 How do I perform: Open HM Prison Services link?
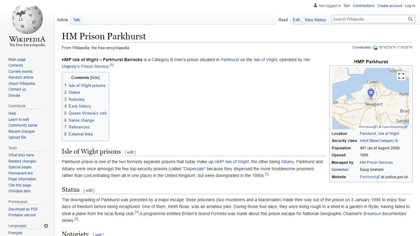coord(376,163)
